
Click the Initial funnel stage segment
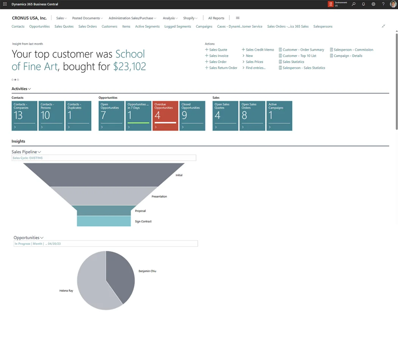[104, 175]
